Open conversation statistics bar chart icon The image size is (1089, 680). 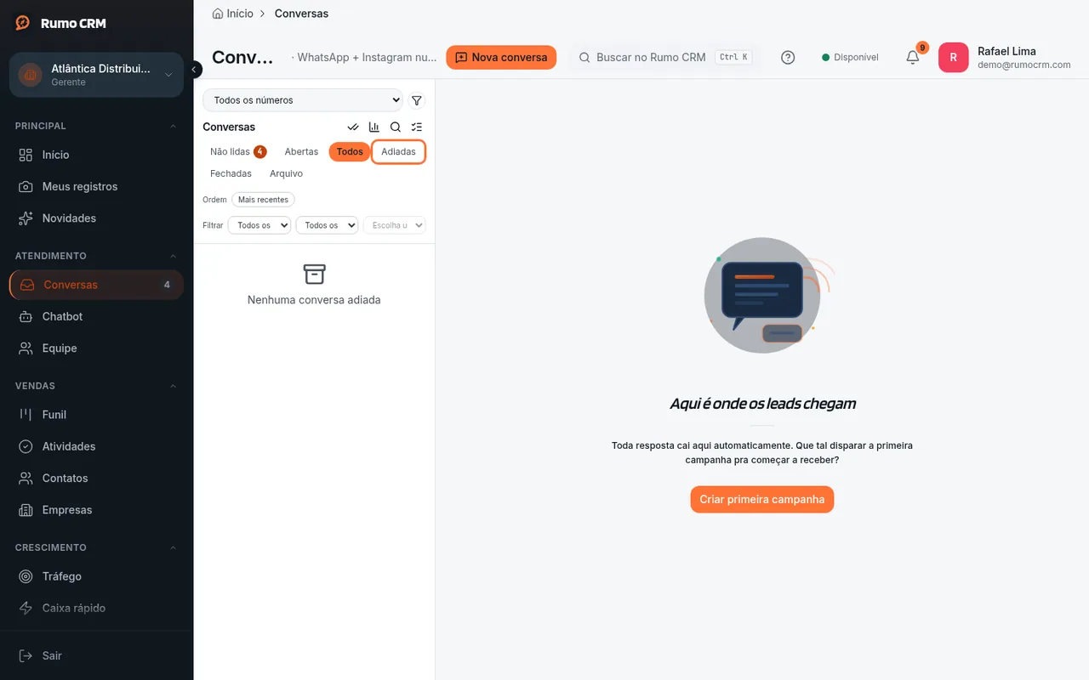[374, 127]
